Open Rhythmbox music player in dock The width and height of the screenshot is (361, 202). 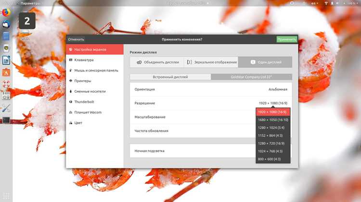pos(6,48)
